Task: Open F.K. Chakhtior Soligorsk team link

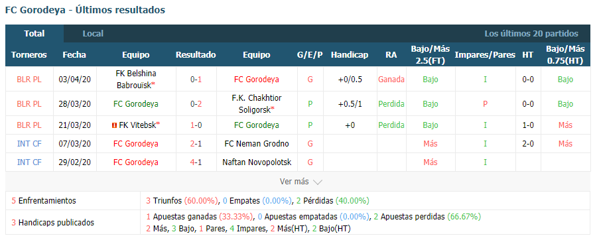Action: (x=257, y=103)
